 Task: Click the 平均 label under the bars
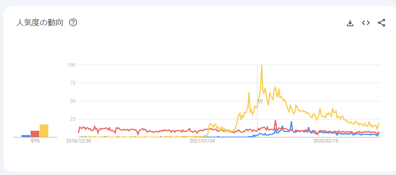point(35,141)
